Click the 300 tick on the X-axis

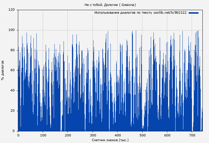point(93,135)
